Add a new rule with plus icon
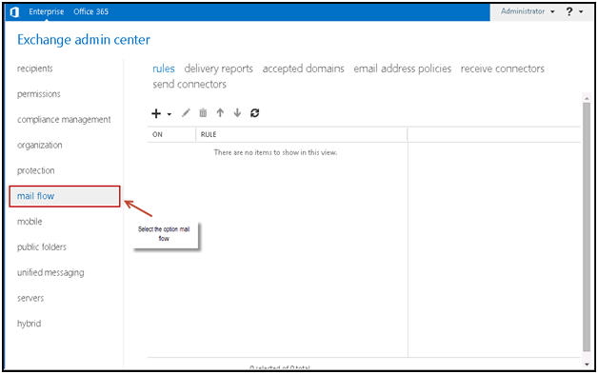Viewport: 598px width, 374px height. [x=156, y=113]
